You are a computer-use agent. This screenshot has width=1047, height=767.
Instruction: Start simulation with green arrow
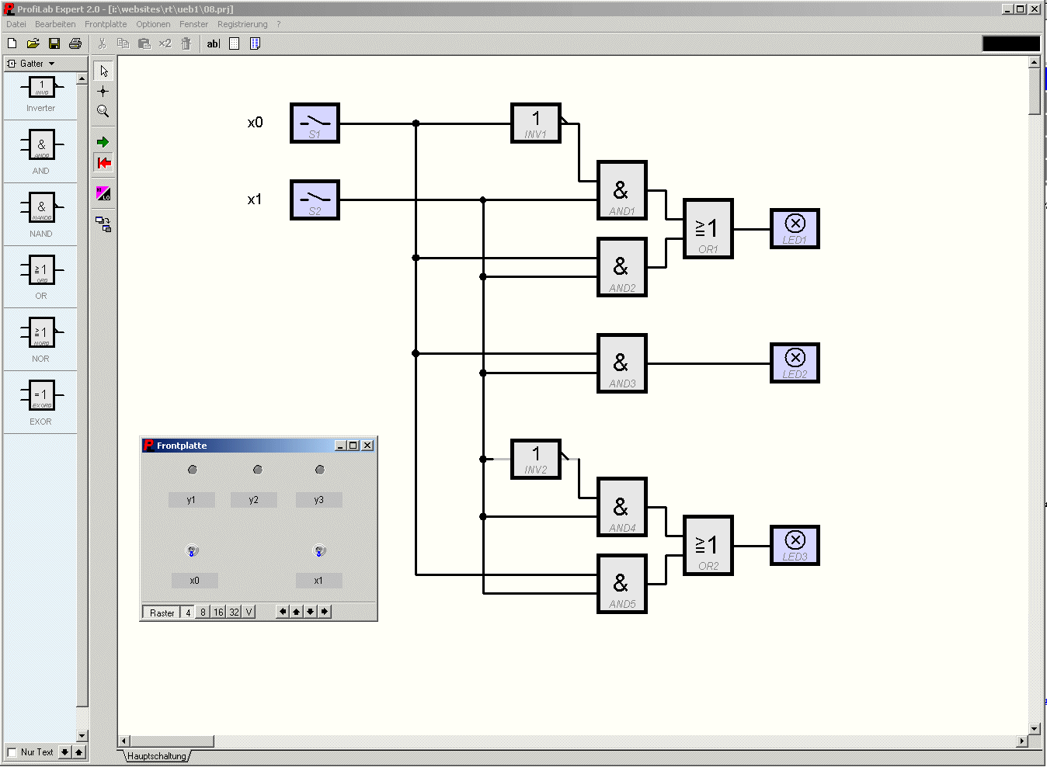(x=103, y=142)
